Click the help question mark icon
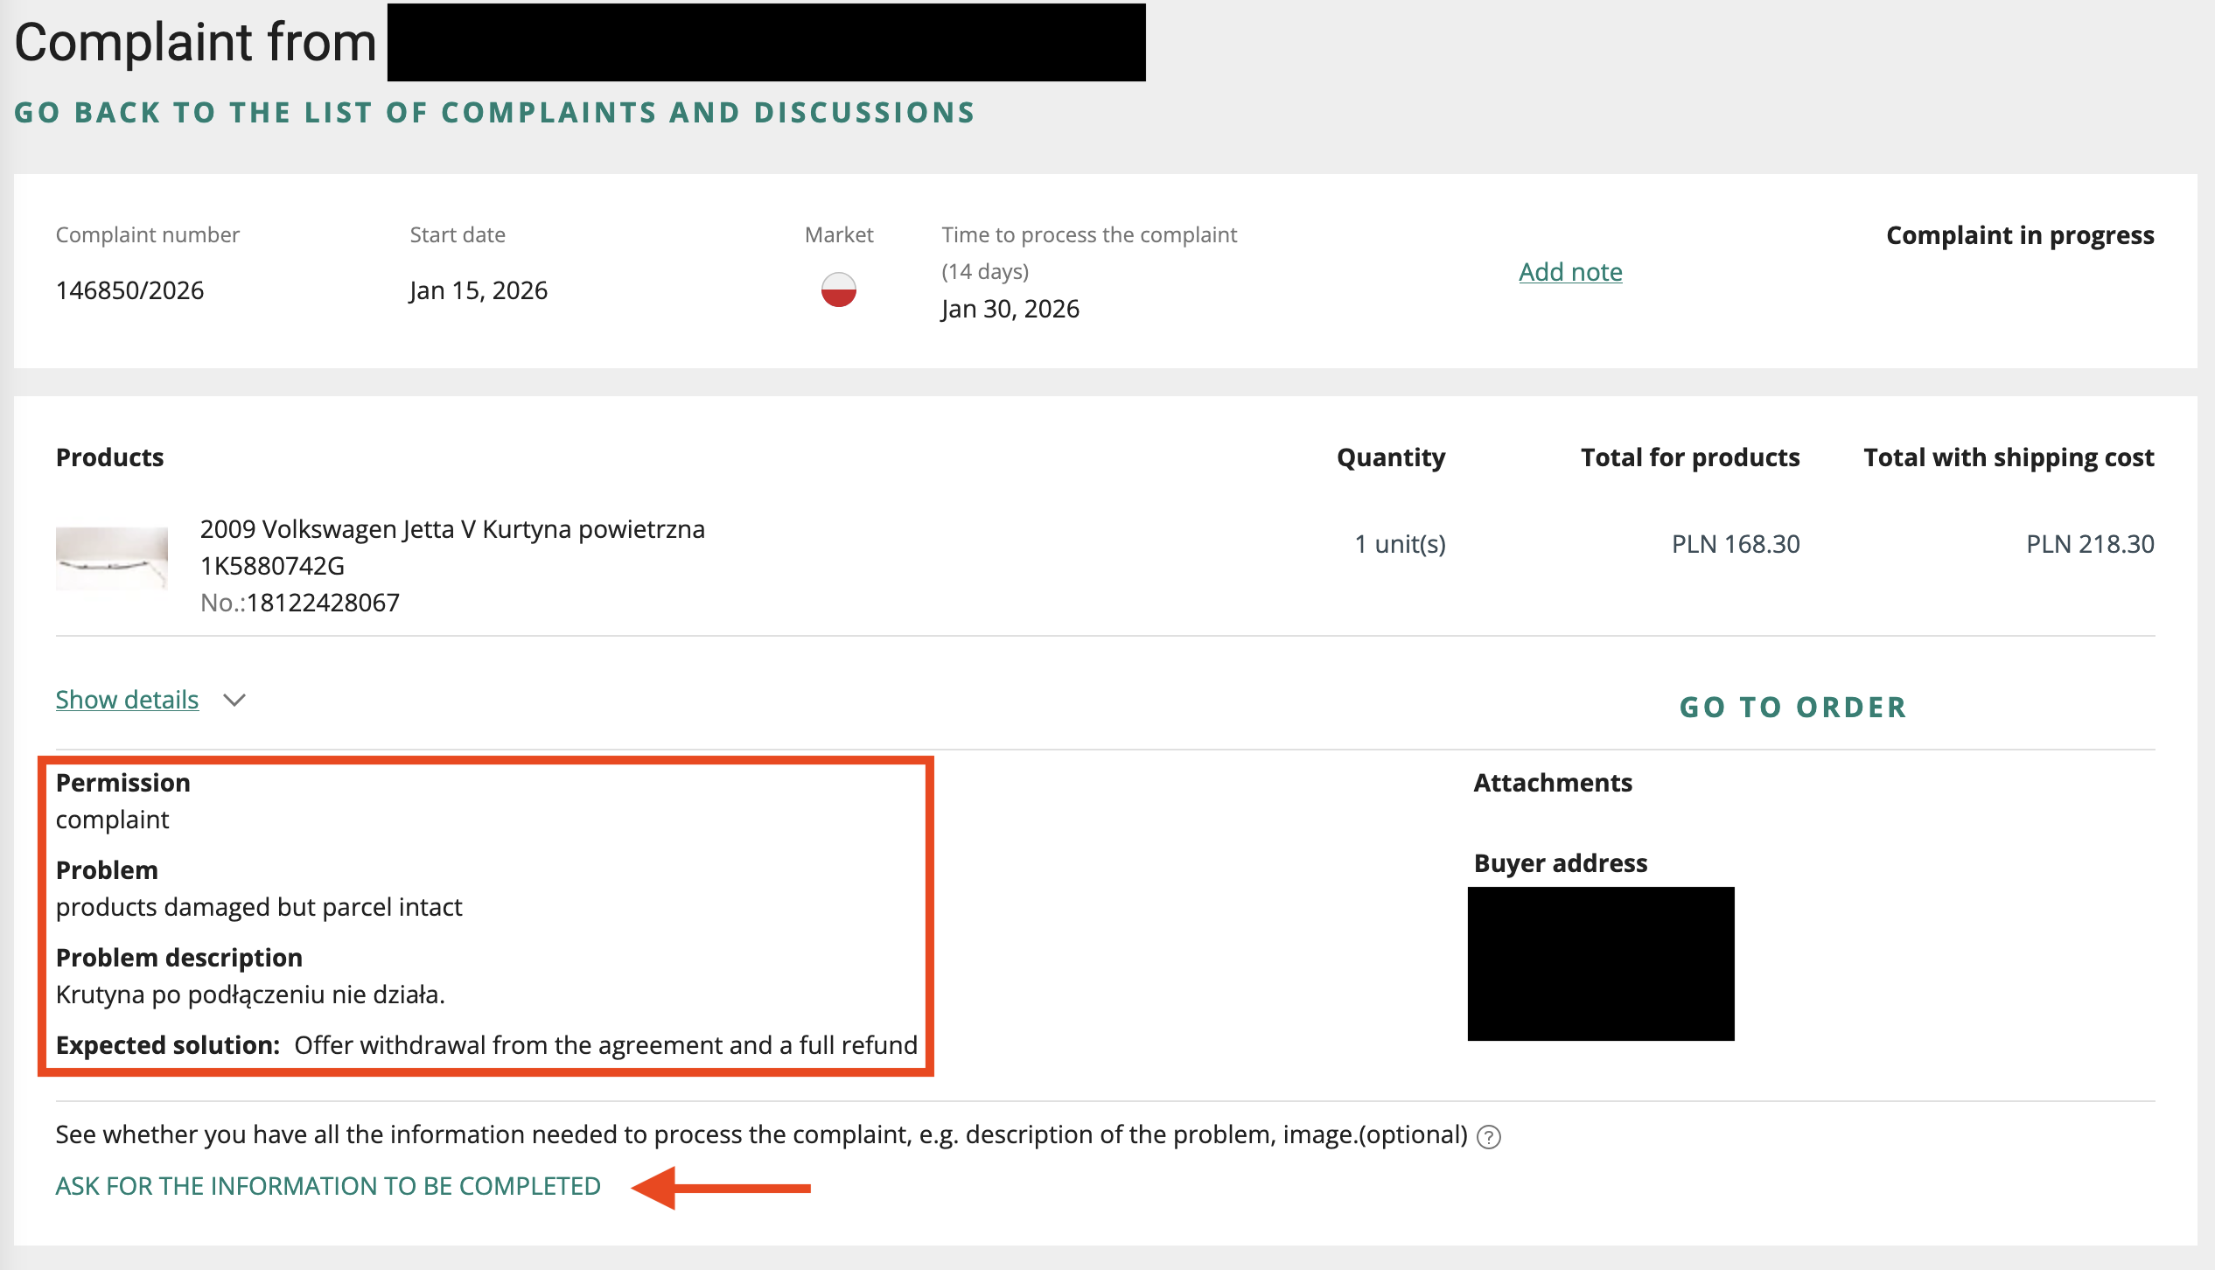 click(x=1488, y=1136)
